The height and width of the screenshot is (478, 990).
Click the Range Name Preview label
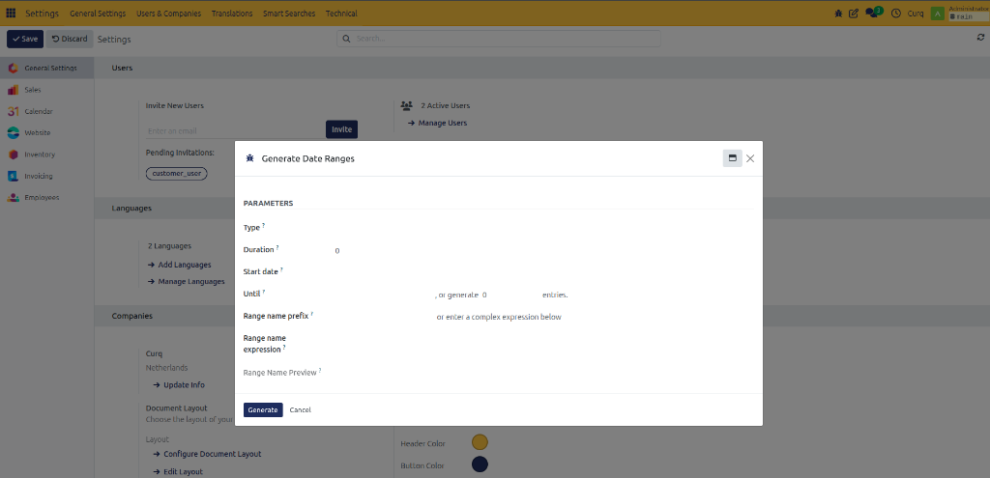click(x=279, y=373)
